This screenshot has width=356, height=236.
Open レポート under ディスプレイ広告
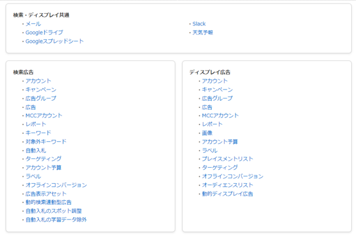212,124
